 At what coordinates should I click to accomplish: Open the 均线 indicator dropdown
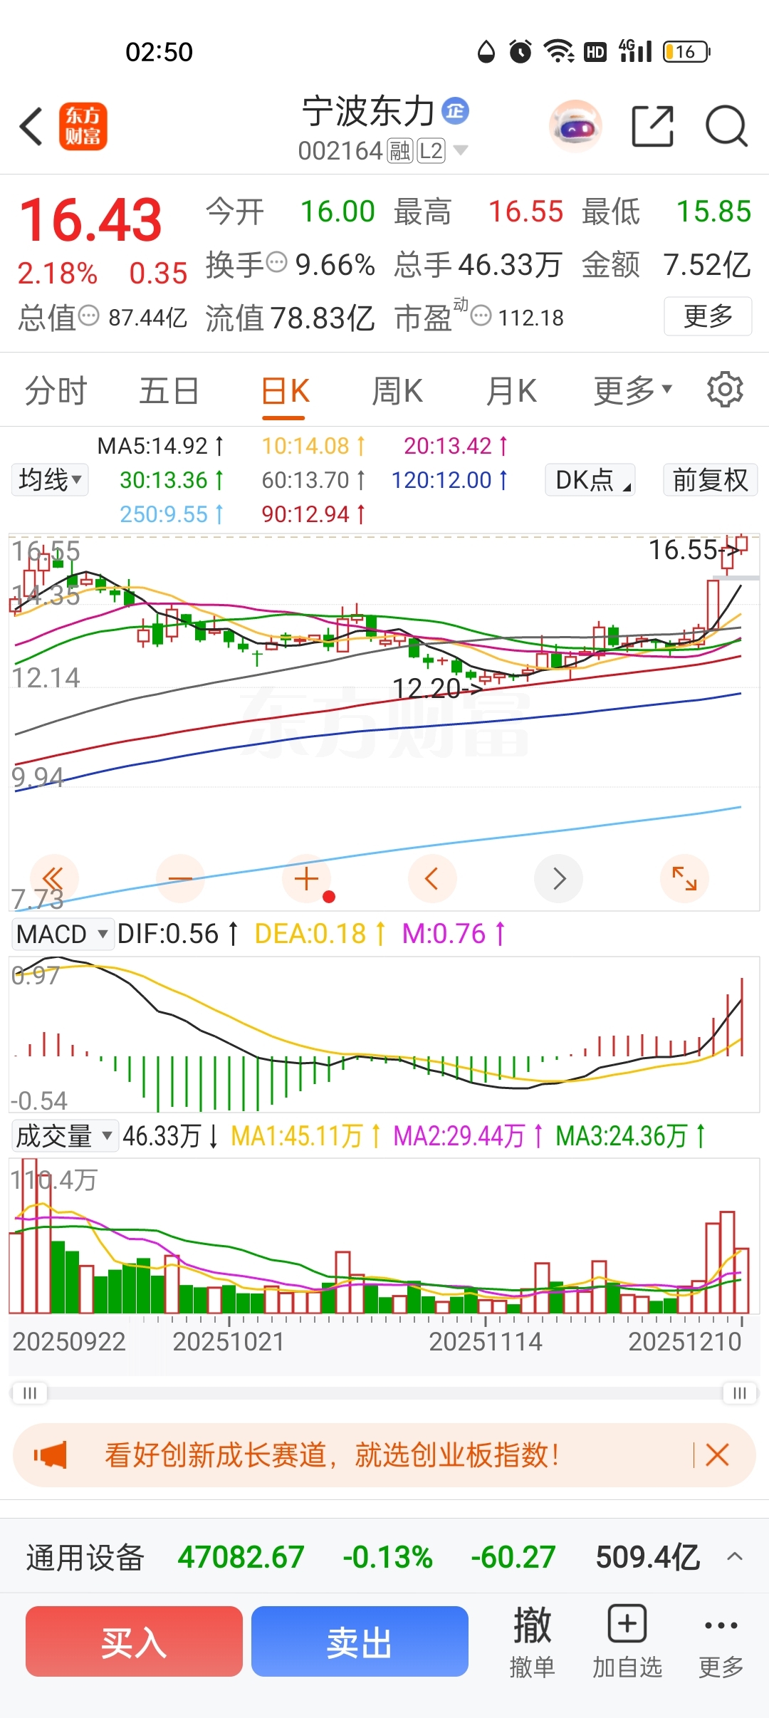pyautogui.click(x=50, y=479)
